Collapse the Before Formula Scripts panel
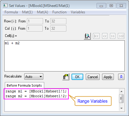This screenshot has width=129, height=116. click(121, 77)
